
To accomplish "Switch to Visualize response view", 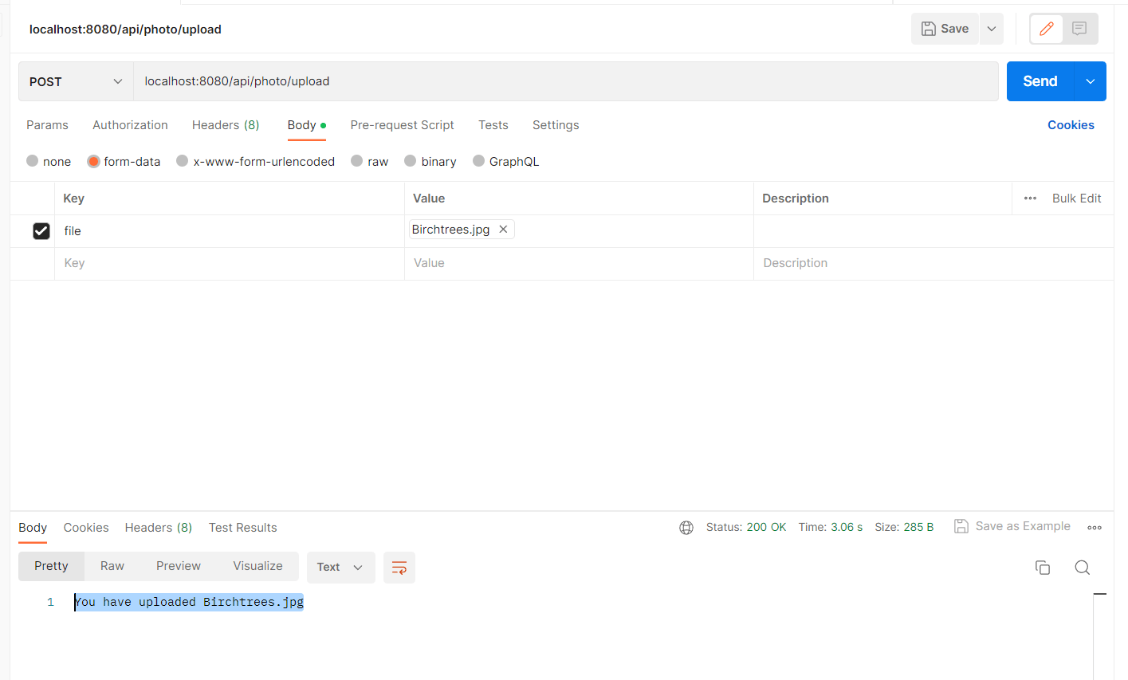I will tap(257, 566).
